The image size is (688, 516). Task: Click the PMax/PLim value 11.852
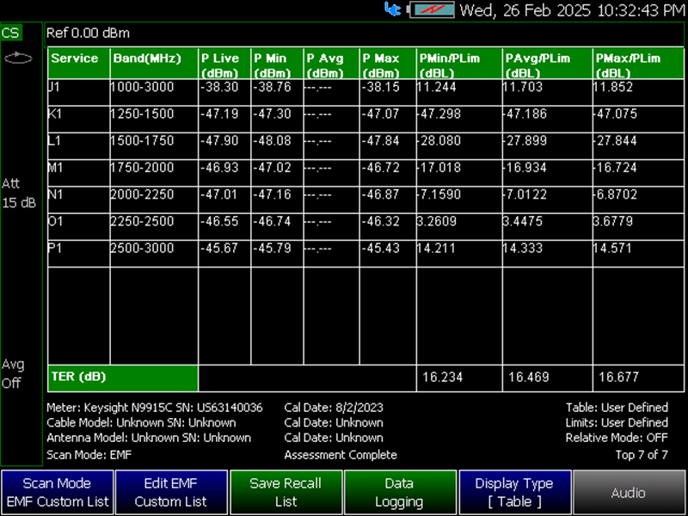pos(613,87)
